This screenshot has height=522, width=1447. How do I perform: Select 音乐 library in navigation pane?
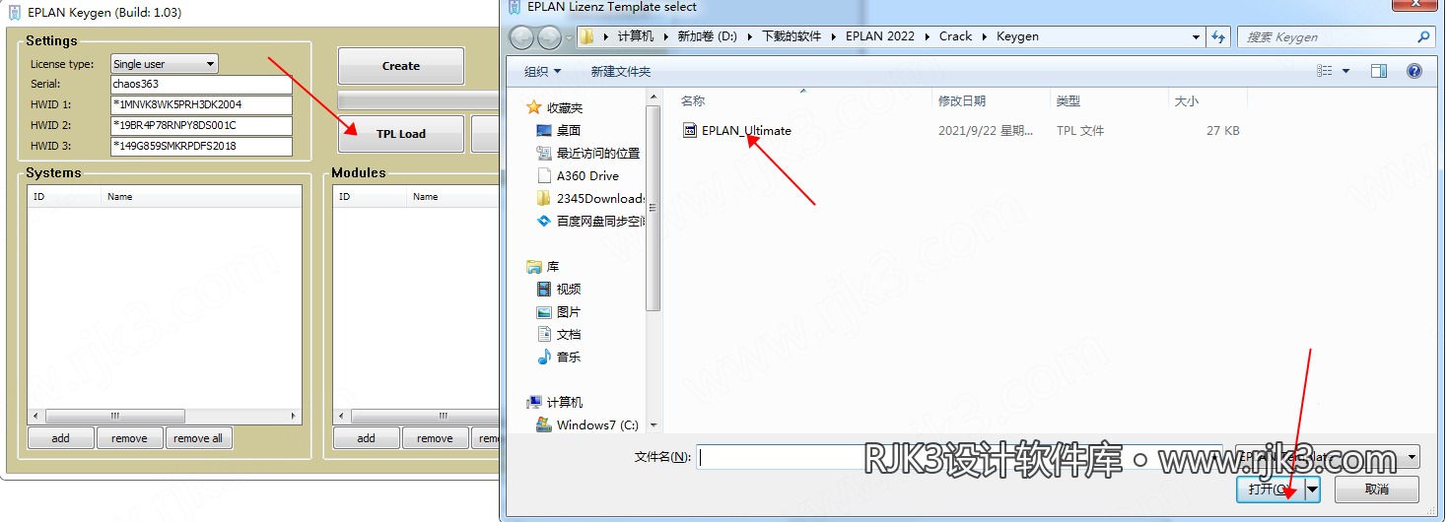(559, 357)
